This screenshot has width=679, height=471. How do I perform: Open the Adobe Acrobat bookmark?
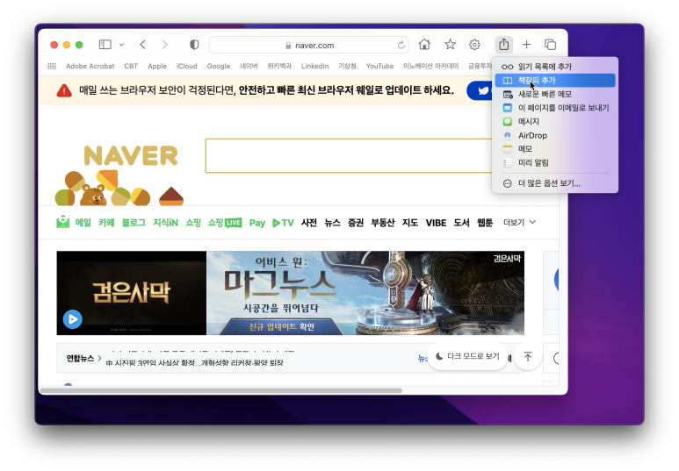coord(90,66)
